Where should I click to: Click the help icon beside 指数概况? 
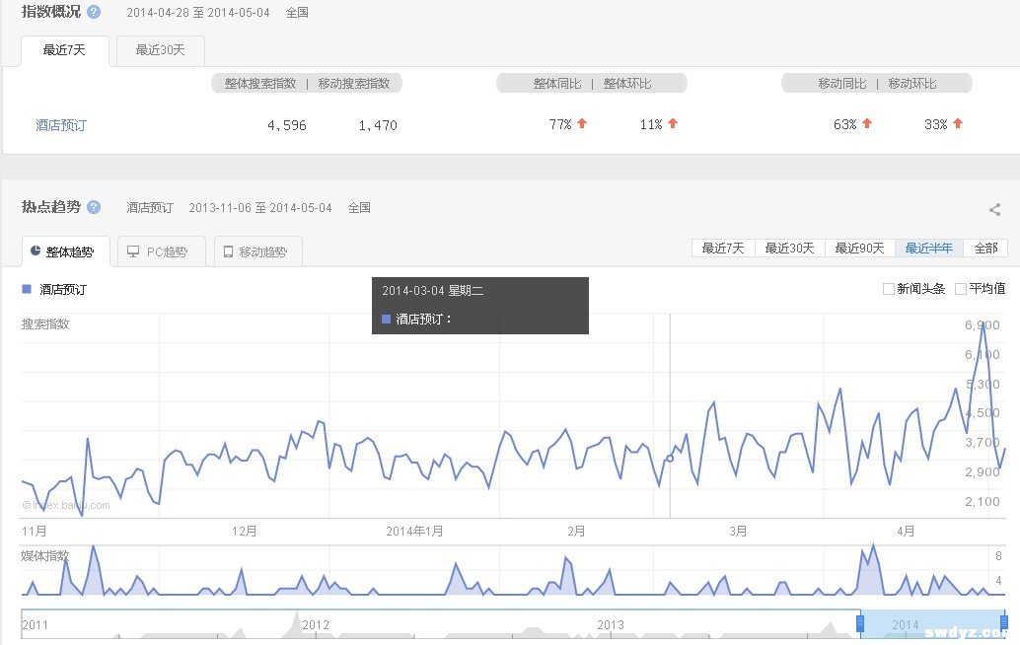pyautogui.click(x=92, y=12)
